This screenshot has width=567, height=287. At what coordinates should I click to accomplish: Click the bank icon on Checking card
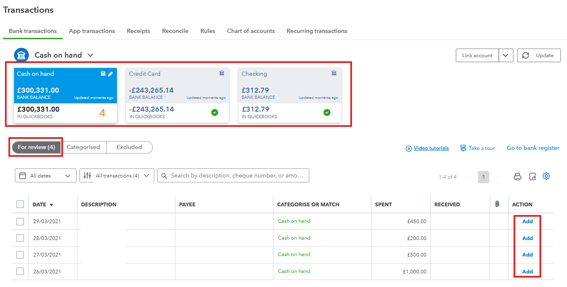(x=334, y=73)
